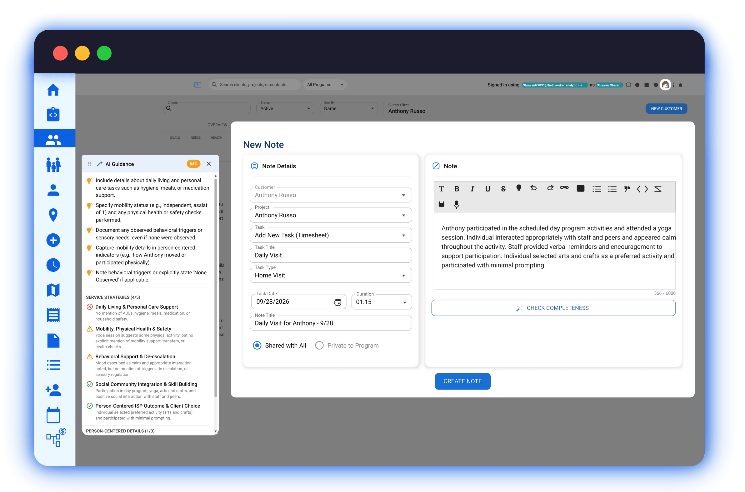Click the Task Title Daily Visit field
This screenshot has height=492, width=745.
pyautogui.click(x=331, y=255)
